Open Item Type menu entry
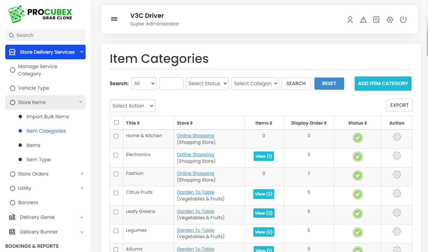428x252 pixels. [x=38, y=160]
